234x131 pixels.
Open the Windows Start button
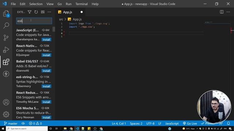pyautogui.click(x=3, y=128)
